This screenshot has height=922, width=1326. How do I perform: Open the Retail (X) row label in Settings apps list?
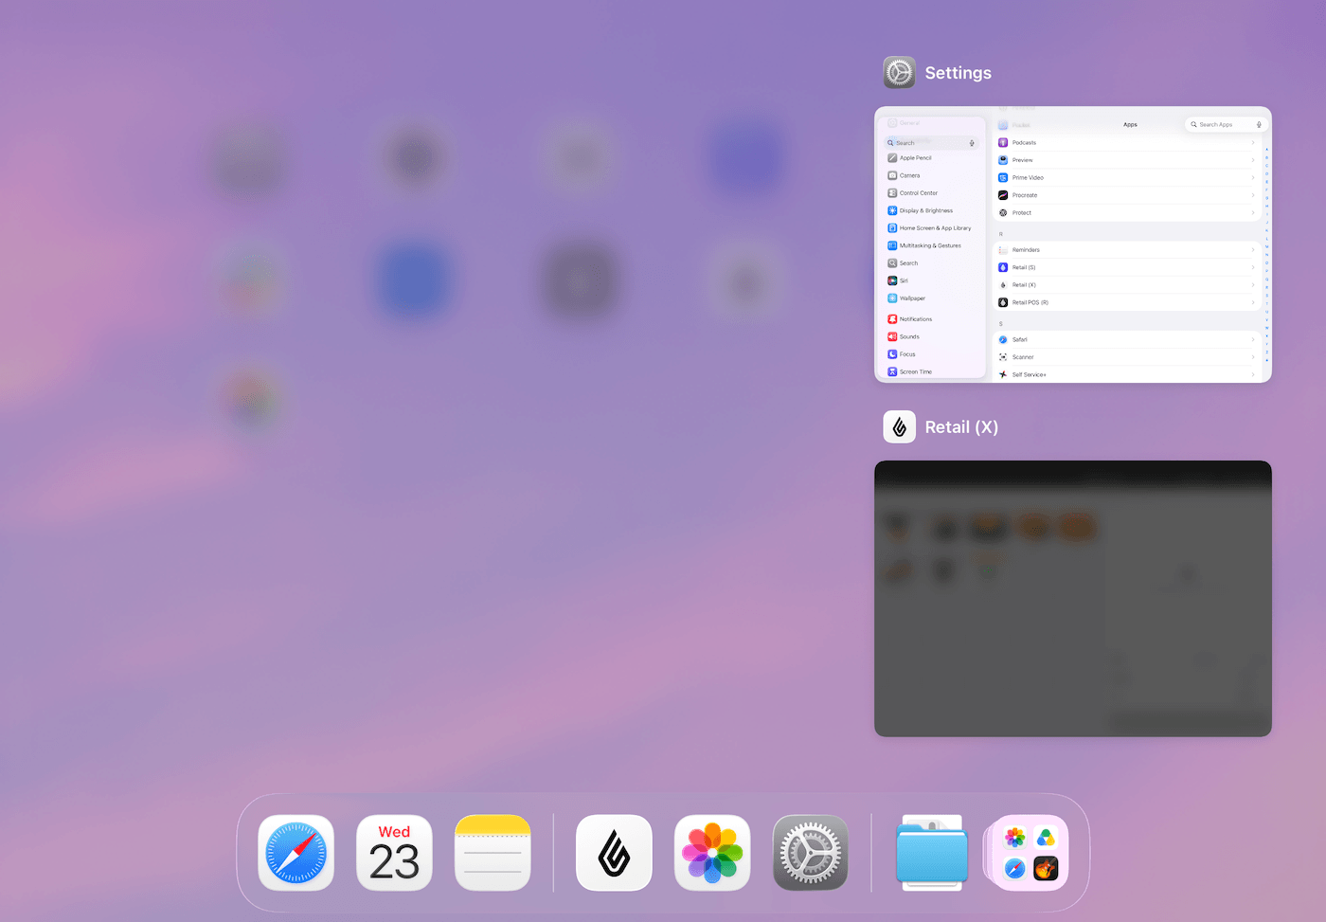coord(1024,285)
